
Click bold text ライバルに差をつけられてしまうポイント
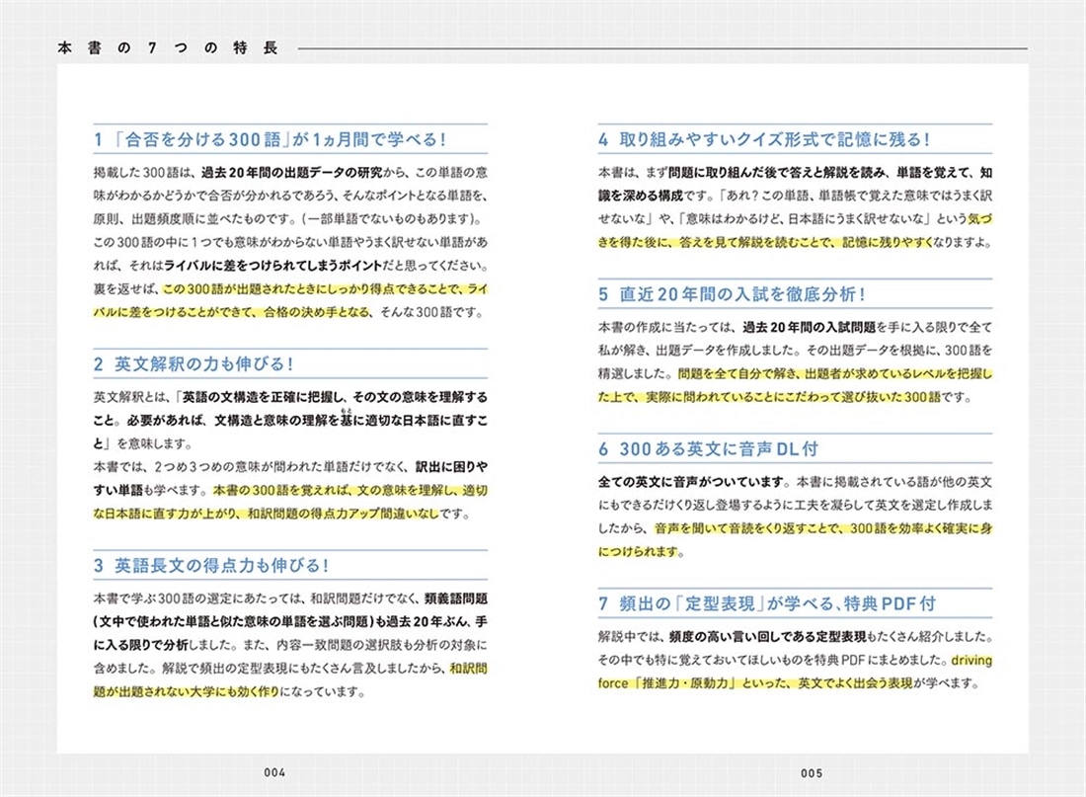click(x=272, y=266)
